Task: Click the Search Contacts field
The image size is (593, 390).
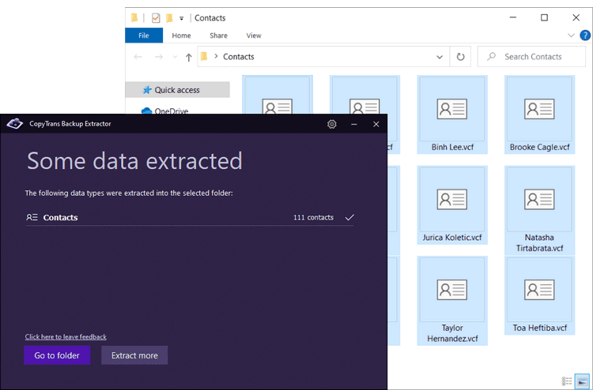Action: (531, 57)
